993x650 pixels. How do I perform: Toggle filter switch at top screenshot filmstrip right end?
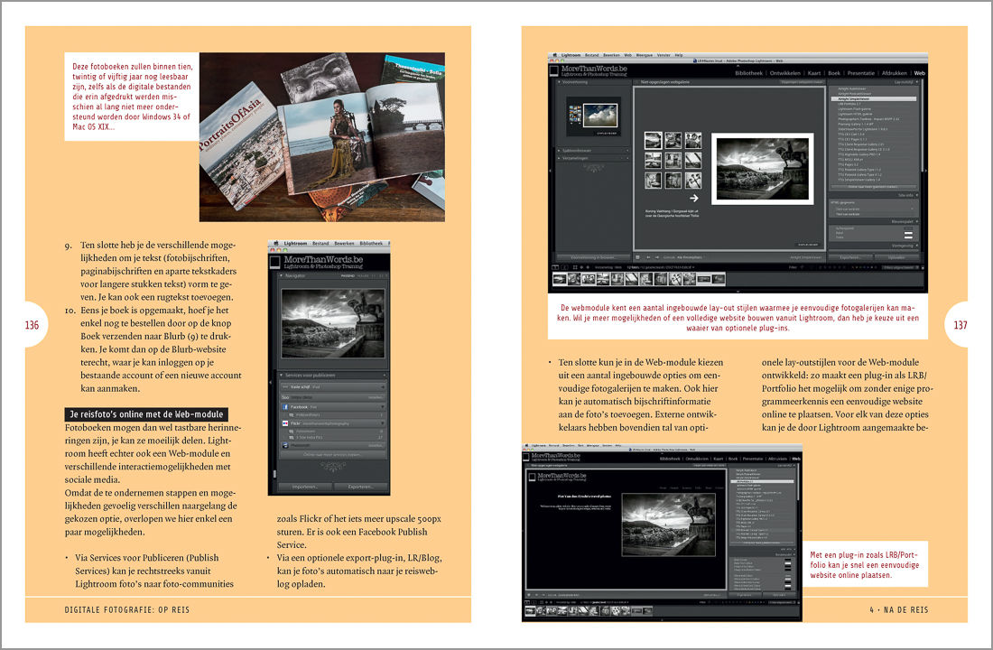pyautogui.click(x=923, y=267)
